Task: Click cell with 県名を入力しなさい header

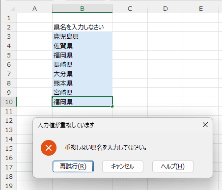Action: pyautogui.click(x=82, y=27)
